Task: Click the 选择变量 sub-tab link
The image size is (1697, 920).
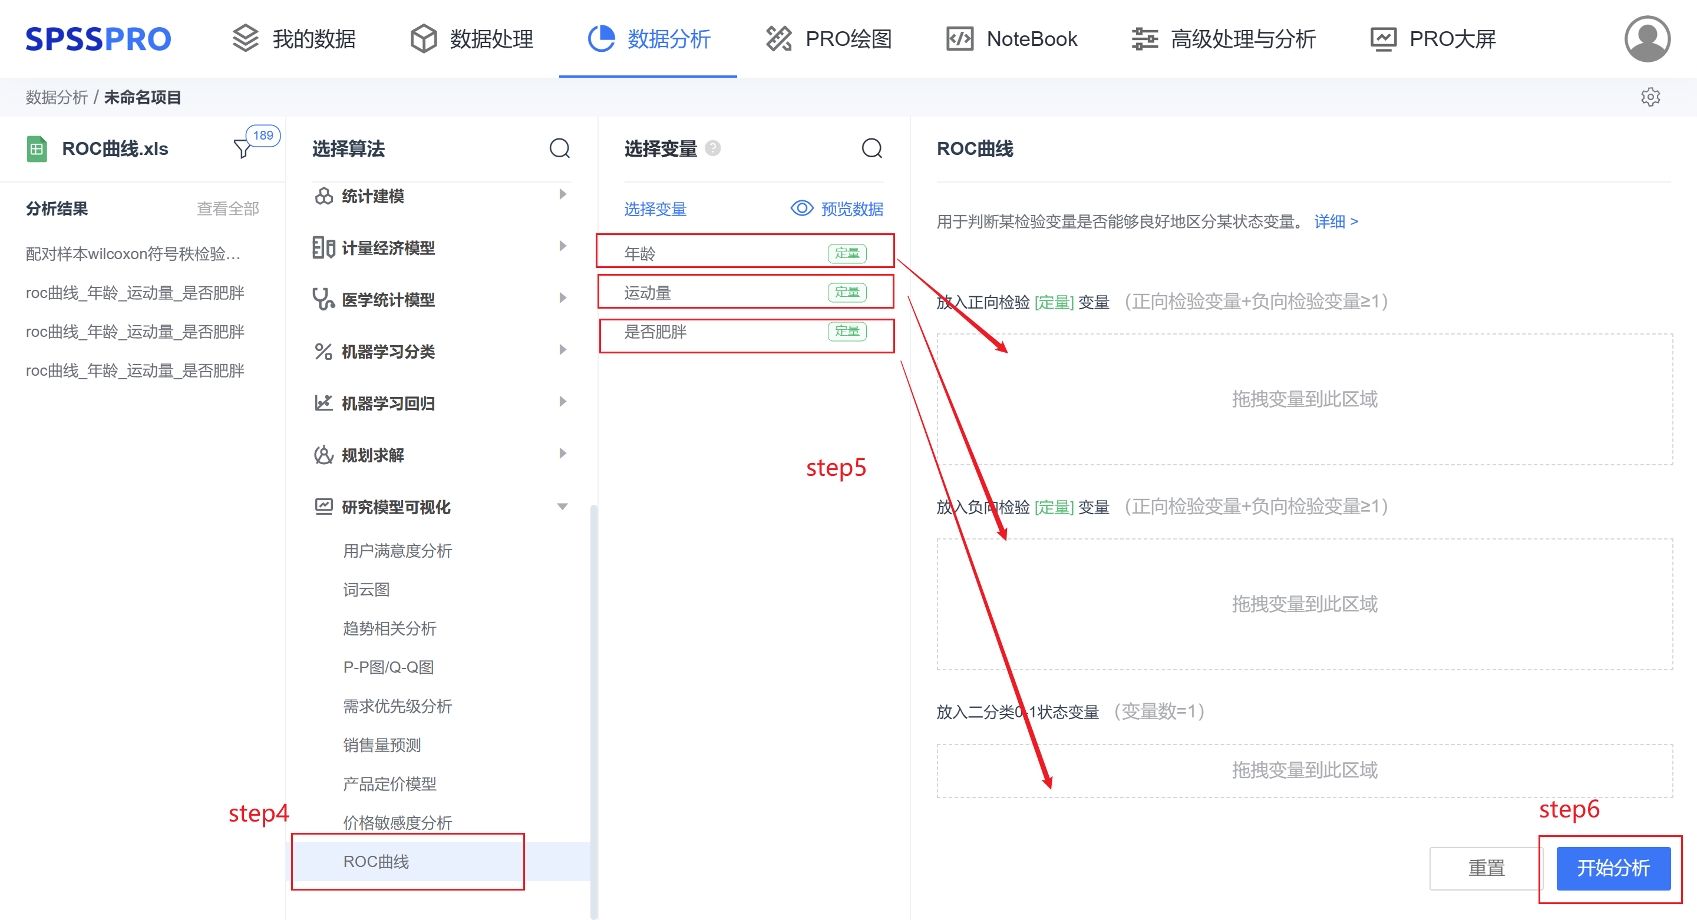Action: [x=655, y=209]
